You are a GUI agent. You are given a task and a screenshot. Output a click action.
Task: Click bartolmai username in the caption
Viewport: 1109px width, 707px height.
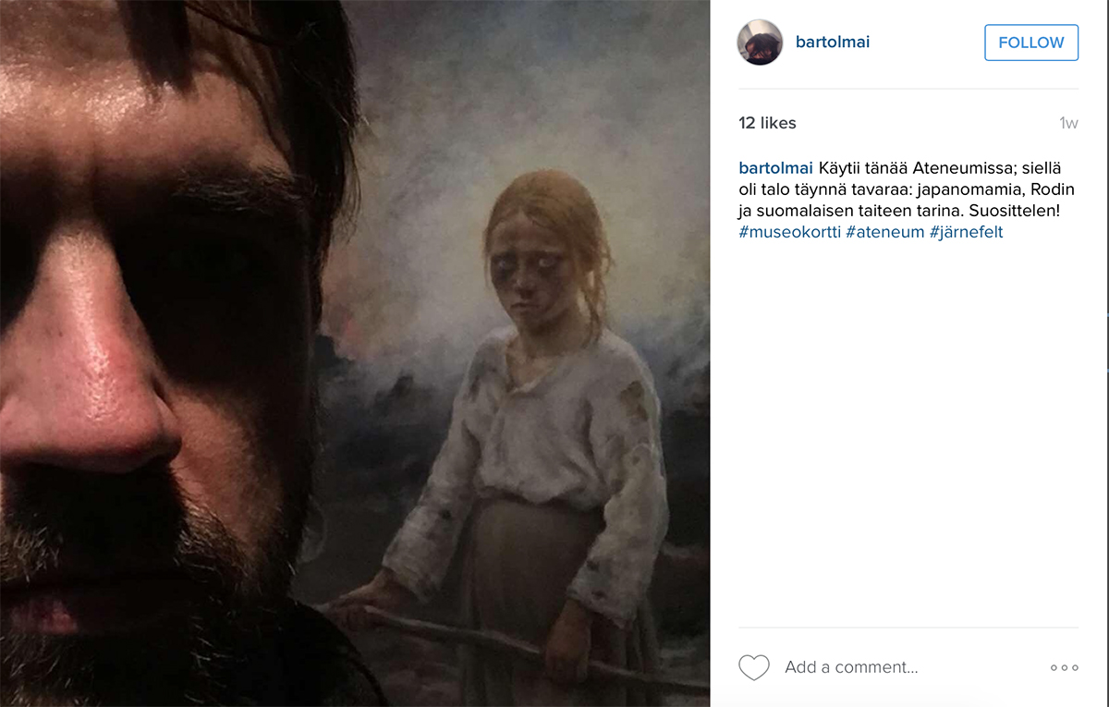coord(775,168)
